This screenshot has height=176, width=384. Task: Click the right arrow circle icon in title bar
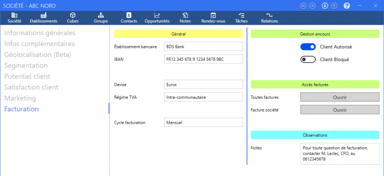[x=312, y=6]
